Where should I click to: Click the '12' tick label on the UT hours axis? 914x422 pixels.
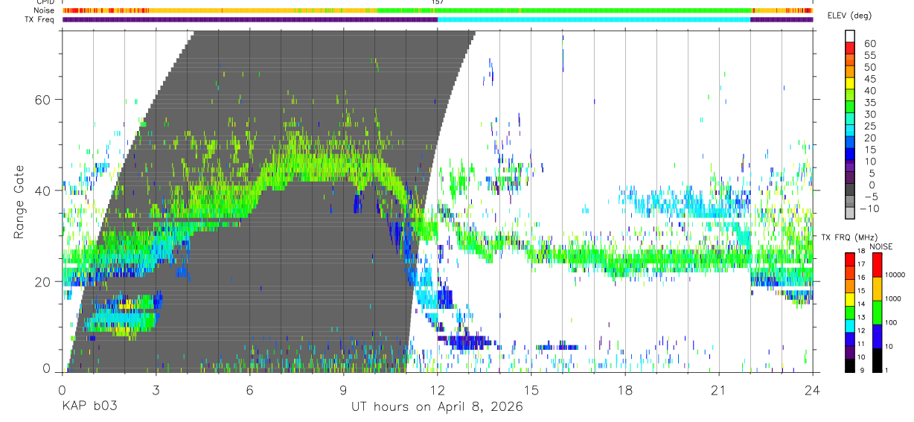pyautogui.click(x=437, y=391)
